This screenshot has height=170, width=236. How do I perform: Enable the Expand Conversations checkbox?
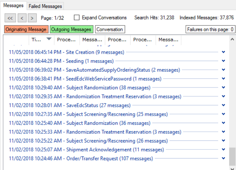77,18
